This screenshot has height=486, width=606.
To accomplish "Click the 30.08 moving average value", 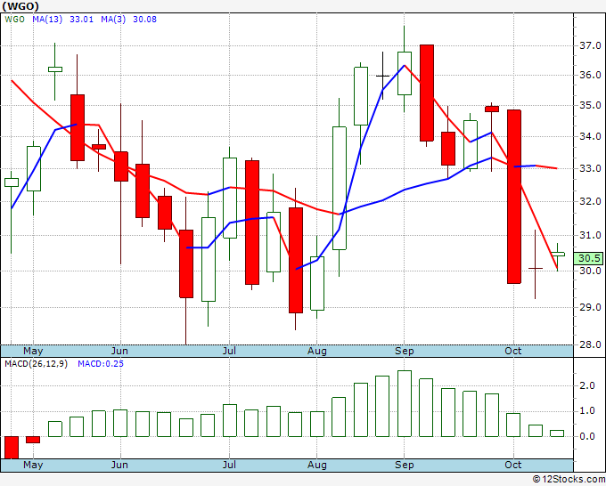I will click(x=144, y=20).
